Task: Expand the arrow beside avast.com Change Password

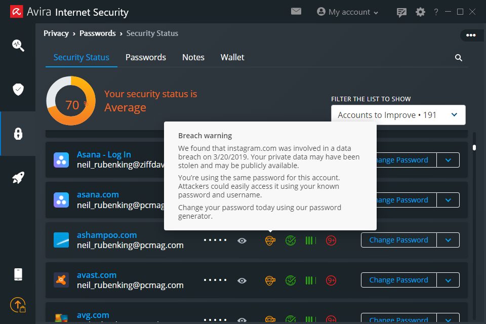Action: point(448,280)
